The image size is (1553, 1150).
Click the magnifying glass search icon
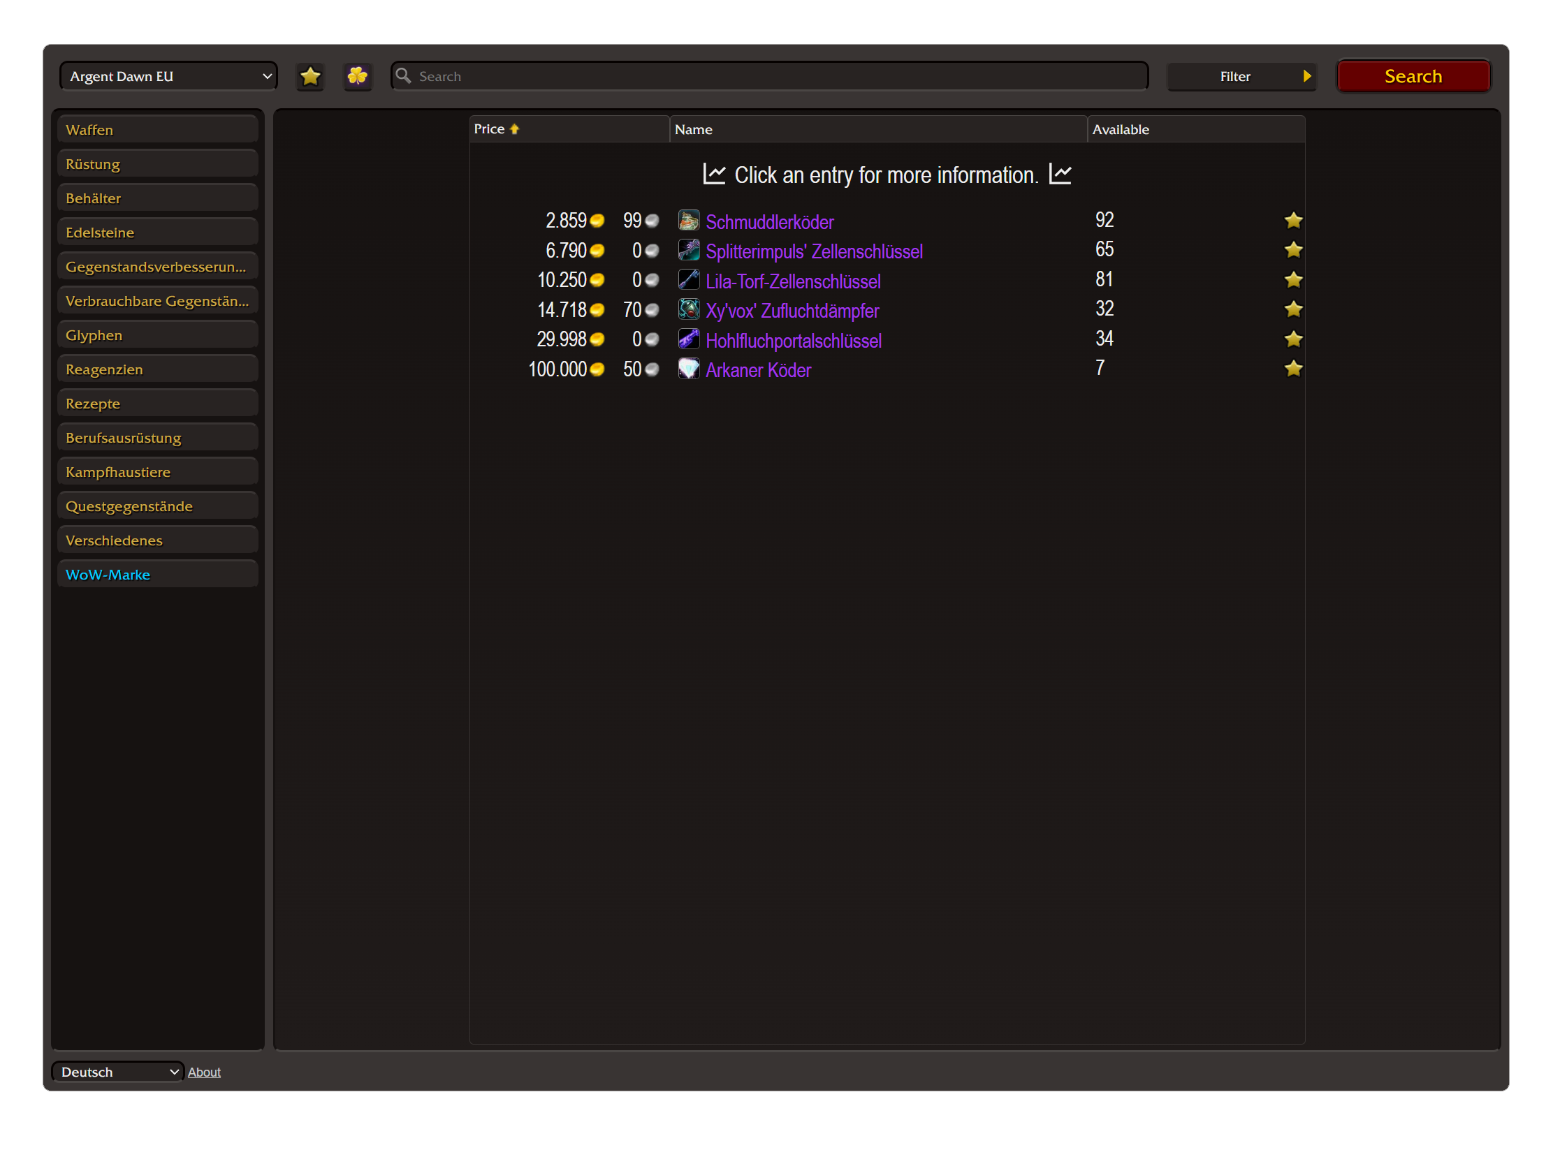pyautogui.click(x=404, y=75)
